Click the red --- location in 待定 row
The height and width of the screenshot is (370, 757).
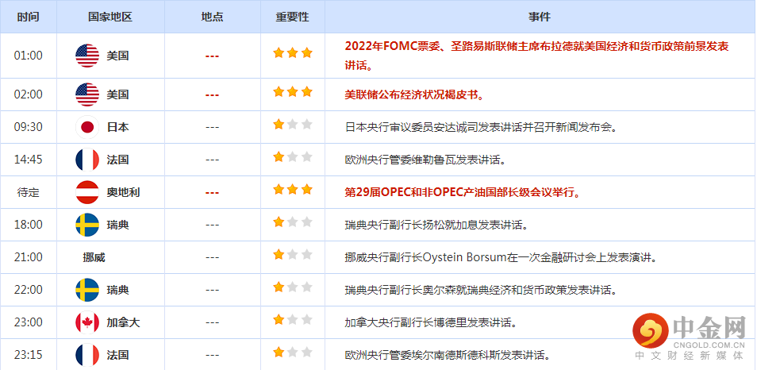click(212, 193)
